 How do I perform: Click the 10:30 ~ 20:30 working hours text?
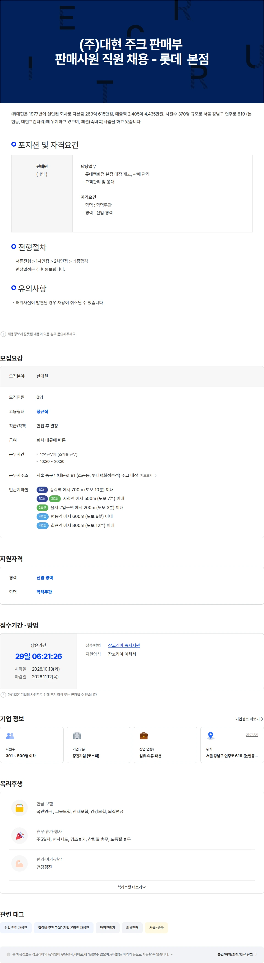(52, 462)
